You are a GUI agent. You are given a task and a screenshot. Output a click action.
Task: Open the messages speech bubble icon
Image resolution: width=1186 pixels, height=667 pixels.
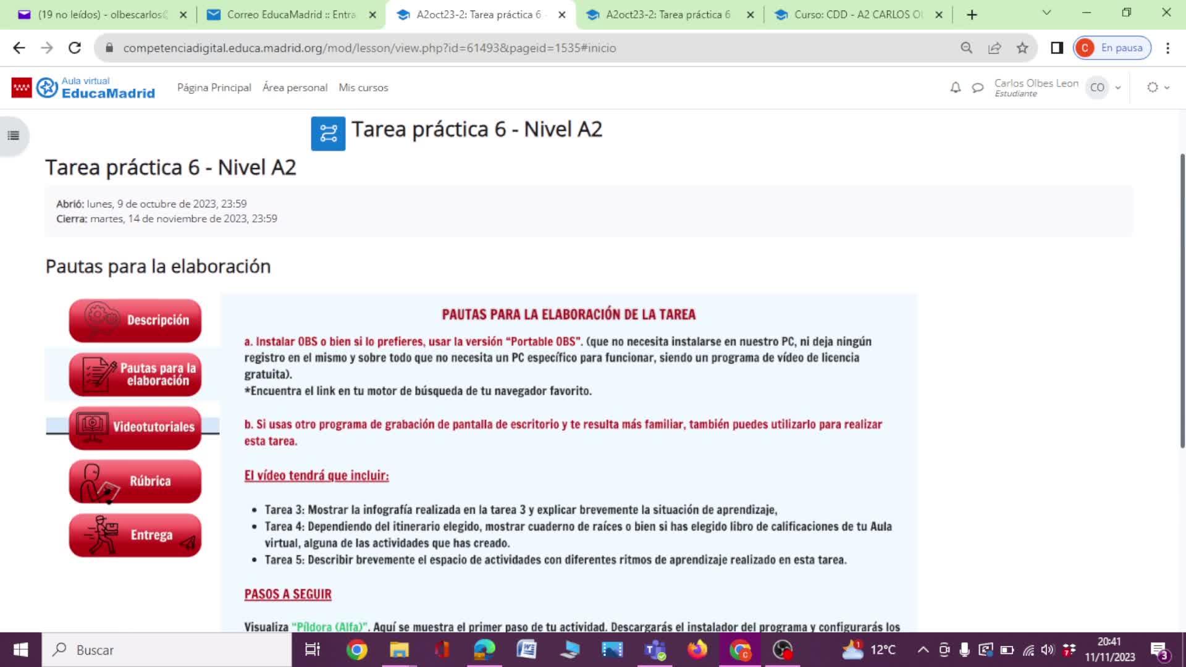pos(977,88)
